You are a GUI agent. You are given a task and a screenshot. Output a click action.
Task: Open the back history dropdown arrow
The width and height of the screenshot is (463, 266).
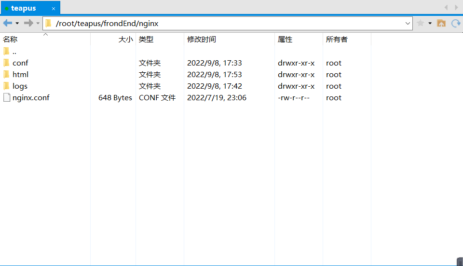pyautogui.click(x=17, y=23)
